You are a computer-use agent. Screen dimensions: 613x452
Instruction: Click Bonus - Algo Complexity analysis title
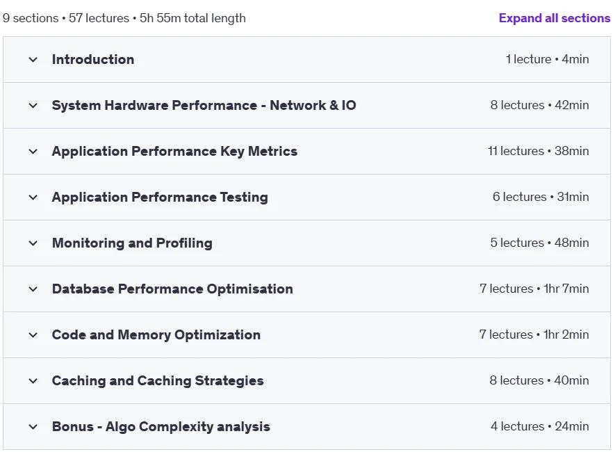coord(161,426)
